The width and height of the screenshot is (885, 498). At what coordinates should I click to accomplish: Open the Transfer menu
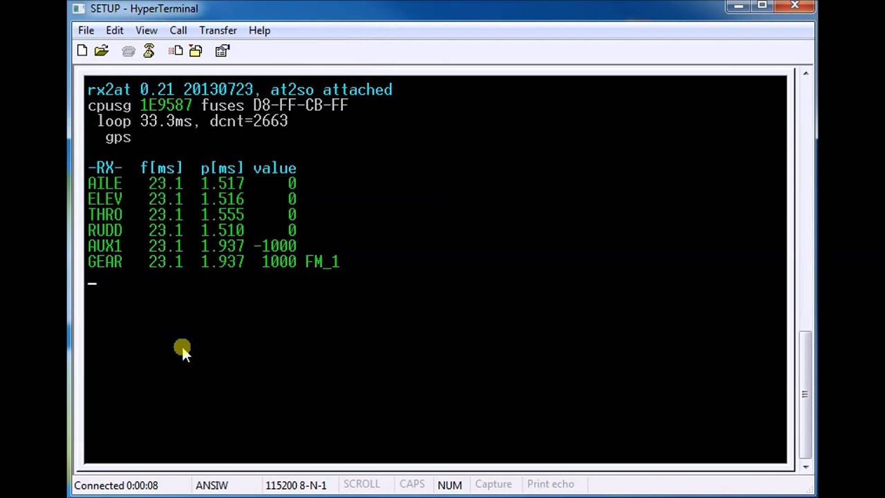[x=218, y=30]
